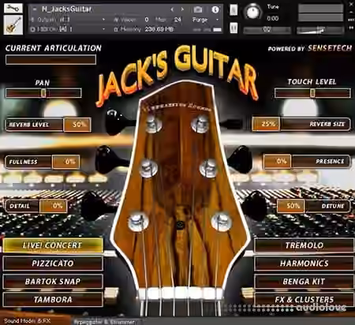Click the Presence 0% value

(x=278, y=161)
